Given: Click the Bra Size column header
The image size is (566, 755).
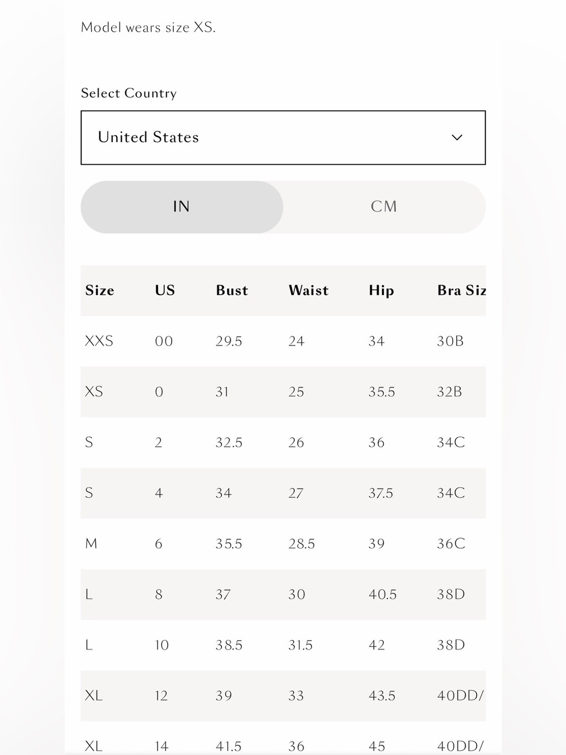Looking at the screenshot, I should tap(462, 291).
